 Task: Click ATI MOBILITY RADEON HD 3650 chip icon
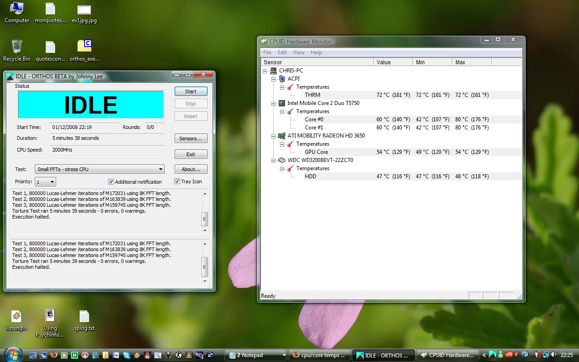pyautogui.click(x=282, y=136)
